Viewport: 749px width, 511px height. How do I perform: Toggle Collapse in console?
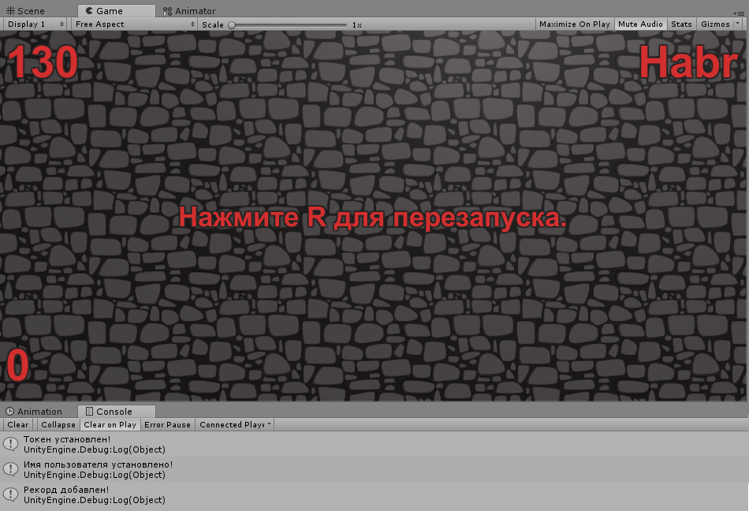tap(58, 424)
